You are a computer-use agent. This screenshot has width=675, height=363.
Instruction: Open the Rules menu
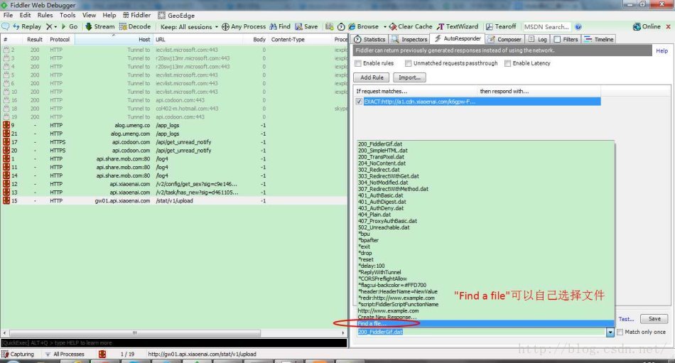[x=45, y=15]
